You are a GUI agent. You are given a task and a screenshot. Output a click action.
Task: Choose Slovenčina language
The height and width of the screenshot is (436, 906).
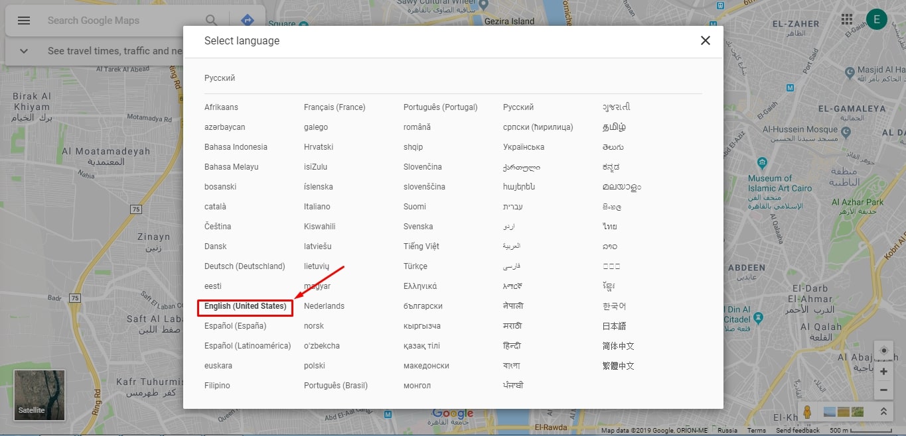423,167
